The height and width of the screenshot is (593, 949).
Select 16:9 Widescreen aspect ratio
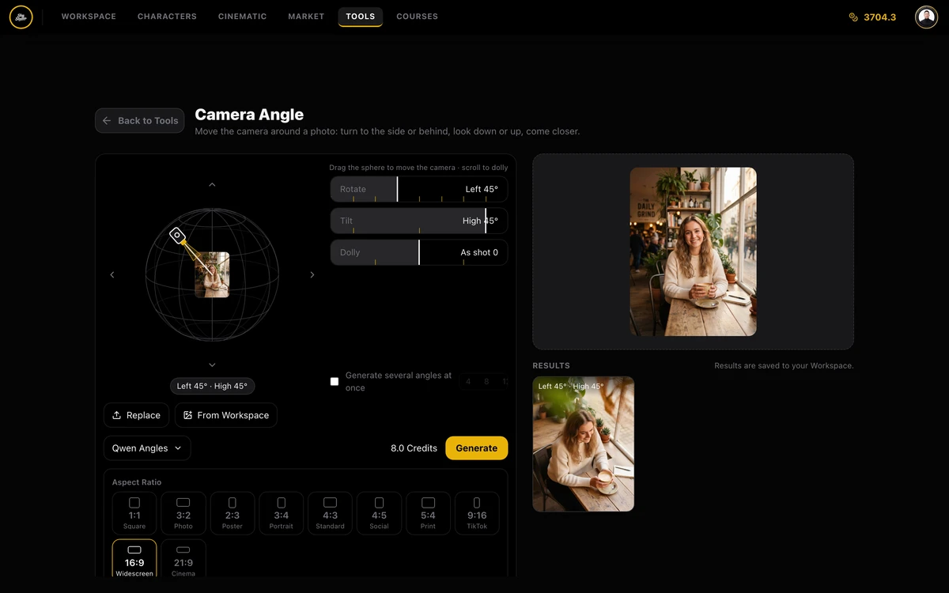[134, 559]
